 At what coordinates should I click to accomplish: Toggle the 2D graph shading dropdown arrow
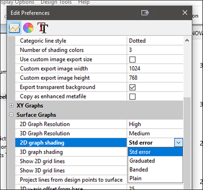click(x=178, y=143)
